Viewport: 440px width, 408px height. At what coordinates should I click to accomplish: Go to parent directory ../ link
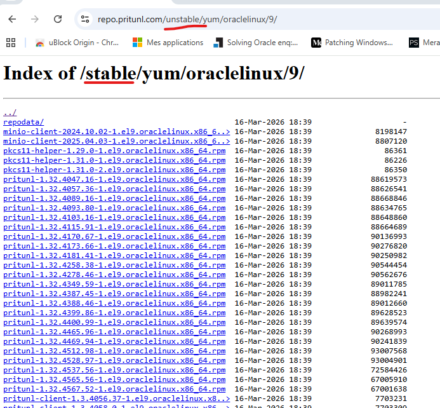click(x=10, y=112)
